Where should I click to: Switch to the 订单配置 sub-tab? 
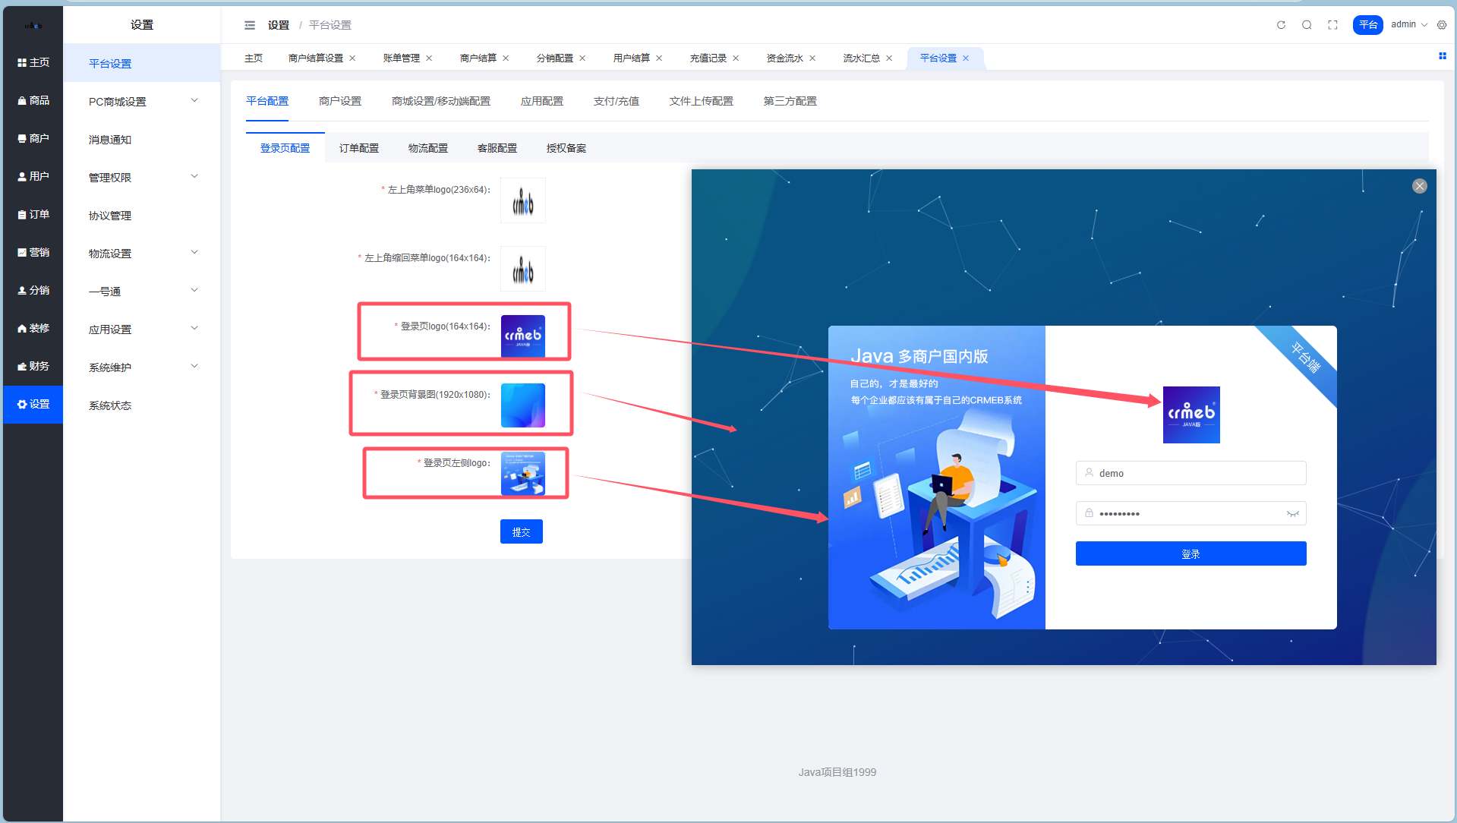[358, 148]
